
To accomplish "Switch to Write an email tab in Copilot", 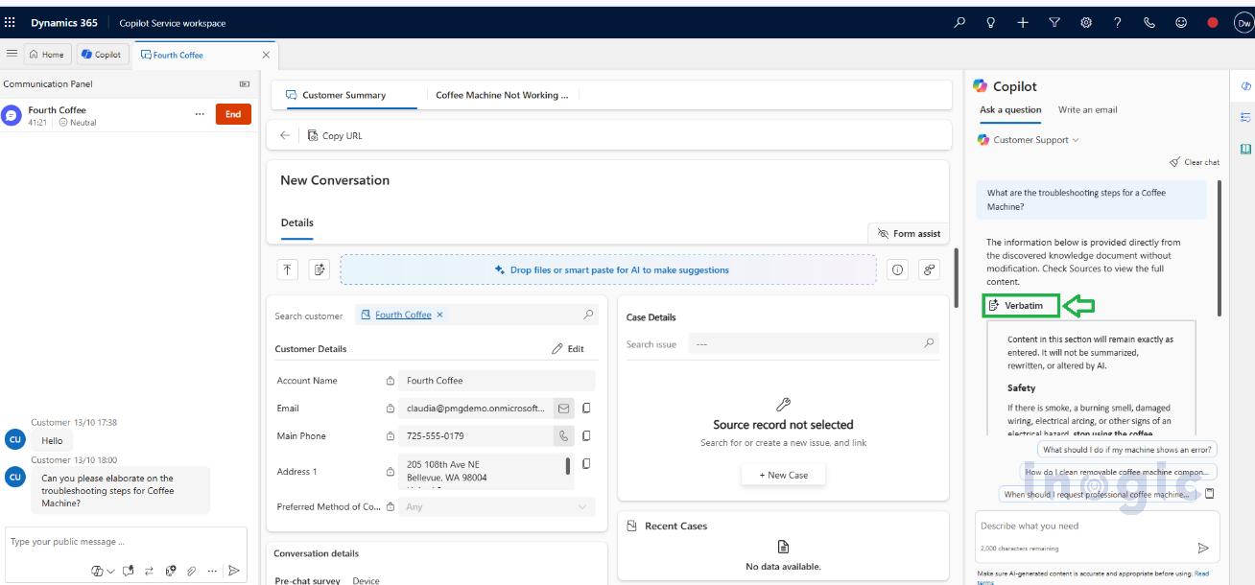I will [1087, 109].
